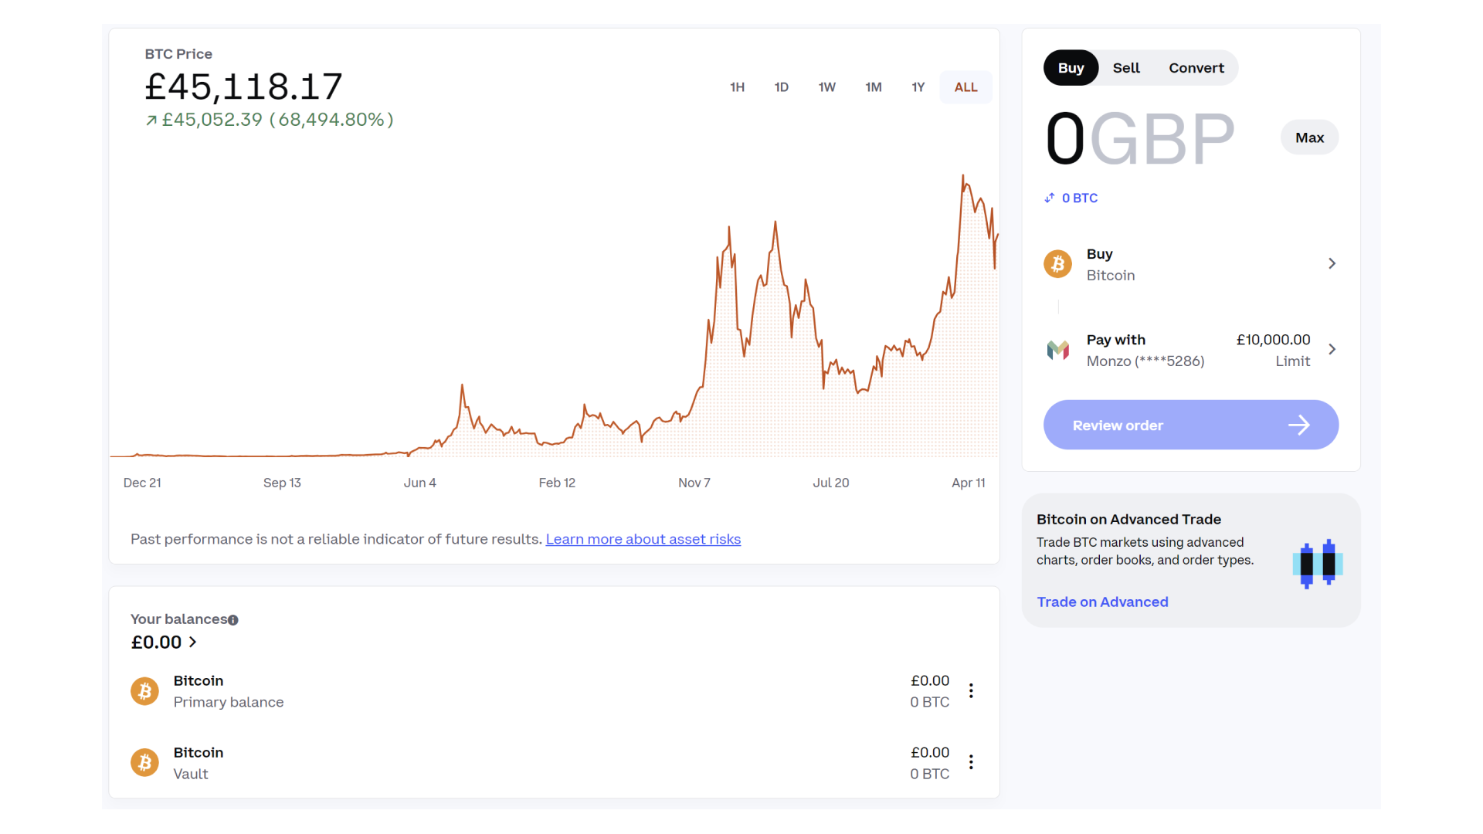Select the ALL timeframe option
Screen dimensions: 1483x834
[x=965, y=86]
